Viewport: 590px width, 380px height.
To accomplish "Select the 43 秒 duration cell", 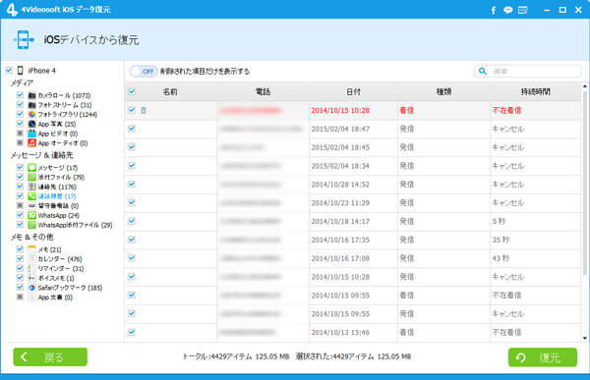I will click(x=501, y=258).
